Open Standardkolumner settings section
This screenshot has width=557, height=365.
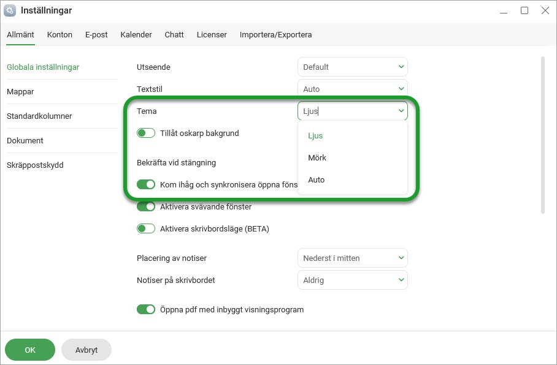[39, 116]
